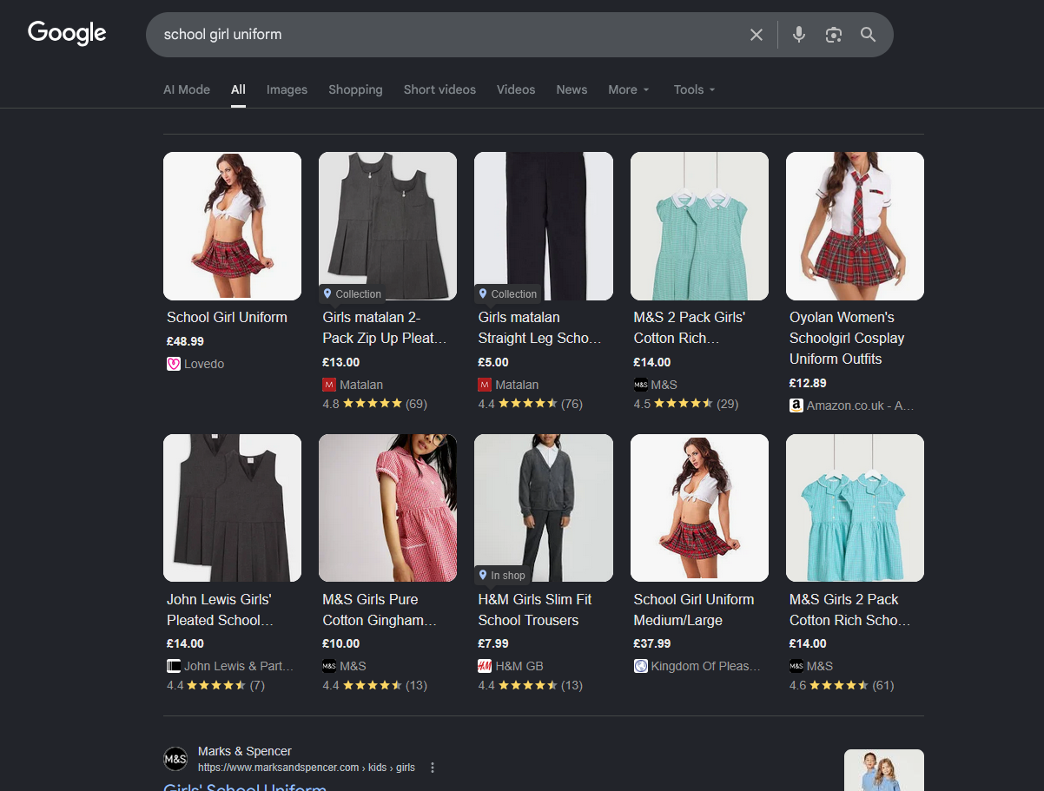Switch to the News tab
Image resolution: width=1044 pixels, height=791 pixels.
click(572, 89)
